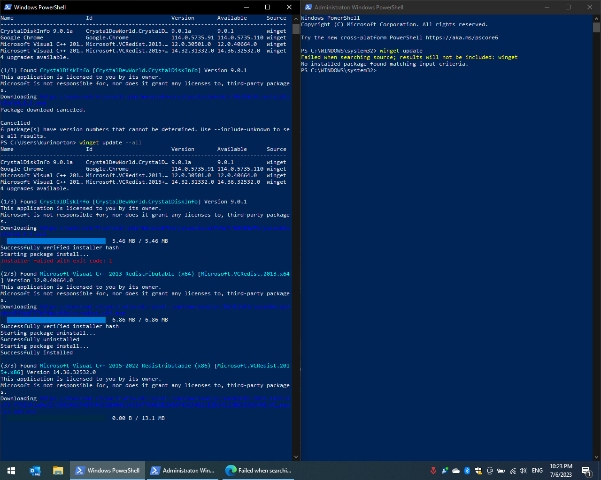Click the completed 6.86 MB download progress bar

coord(56,320)
